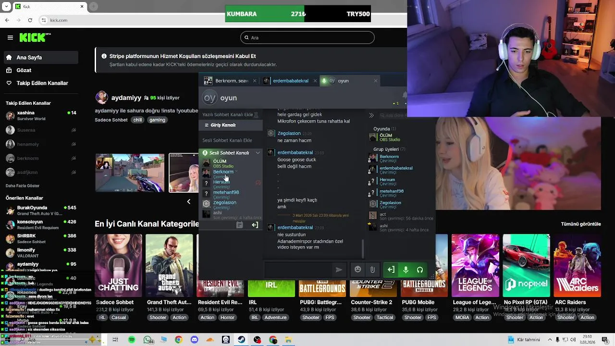Viewport: 615px width, 346px height.
Task: Open Takip Edilen Kanallar in the sidebar
Action: [41, 83]
